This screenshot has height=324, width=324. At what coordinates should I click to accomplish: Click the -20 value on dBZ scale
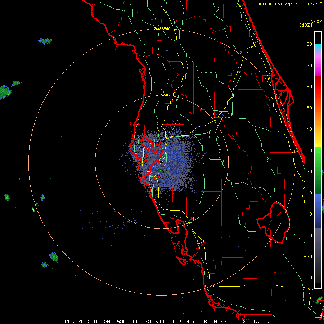(x=308, y=257)
